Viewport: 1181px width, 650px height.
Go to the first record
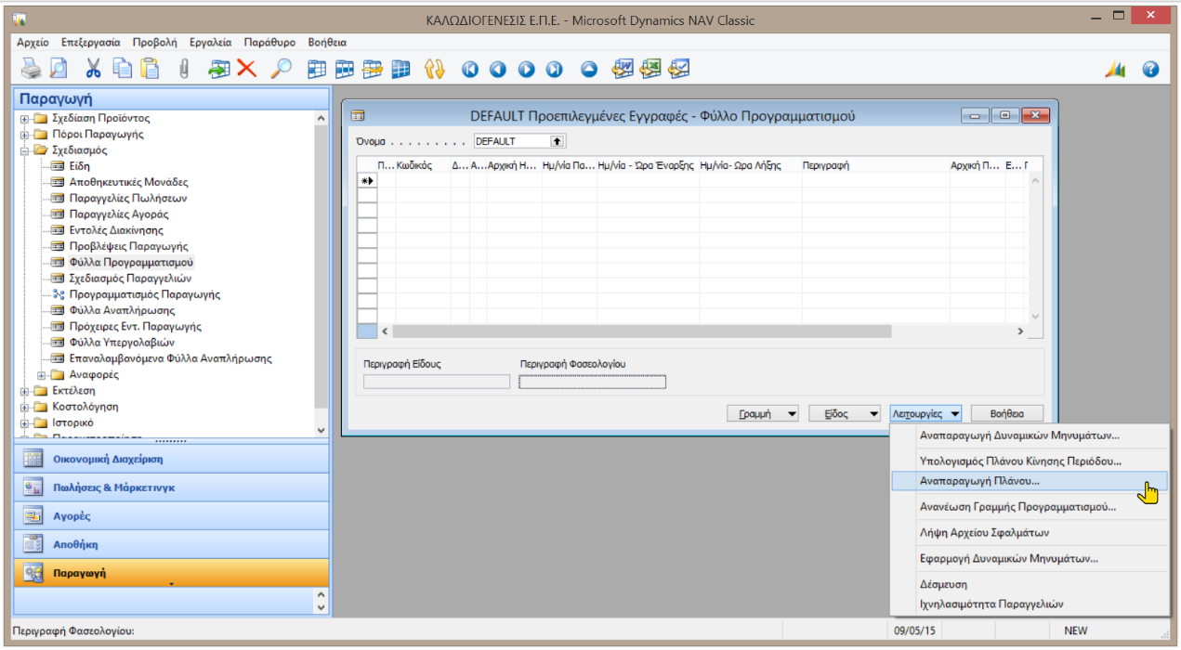pos(470,69)
